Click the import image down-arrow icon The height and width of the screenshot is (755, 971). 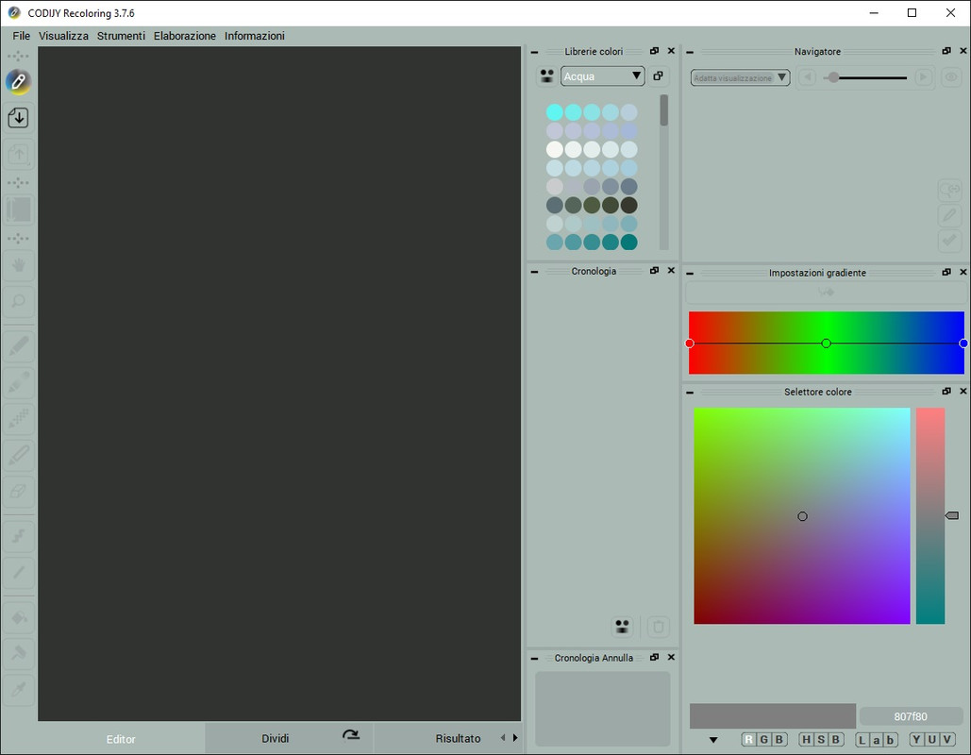[18, 118]
